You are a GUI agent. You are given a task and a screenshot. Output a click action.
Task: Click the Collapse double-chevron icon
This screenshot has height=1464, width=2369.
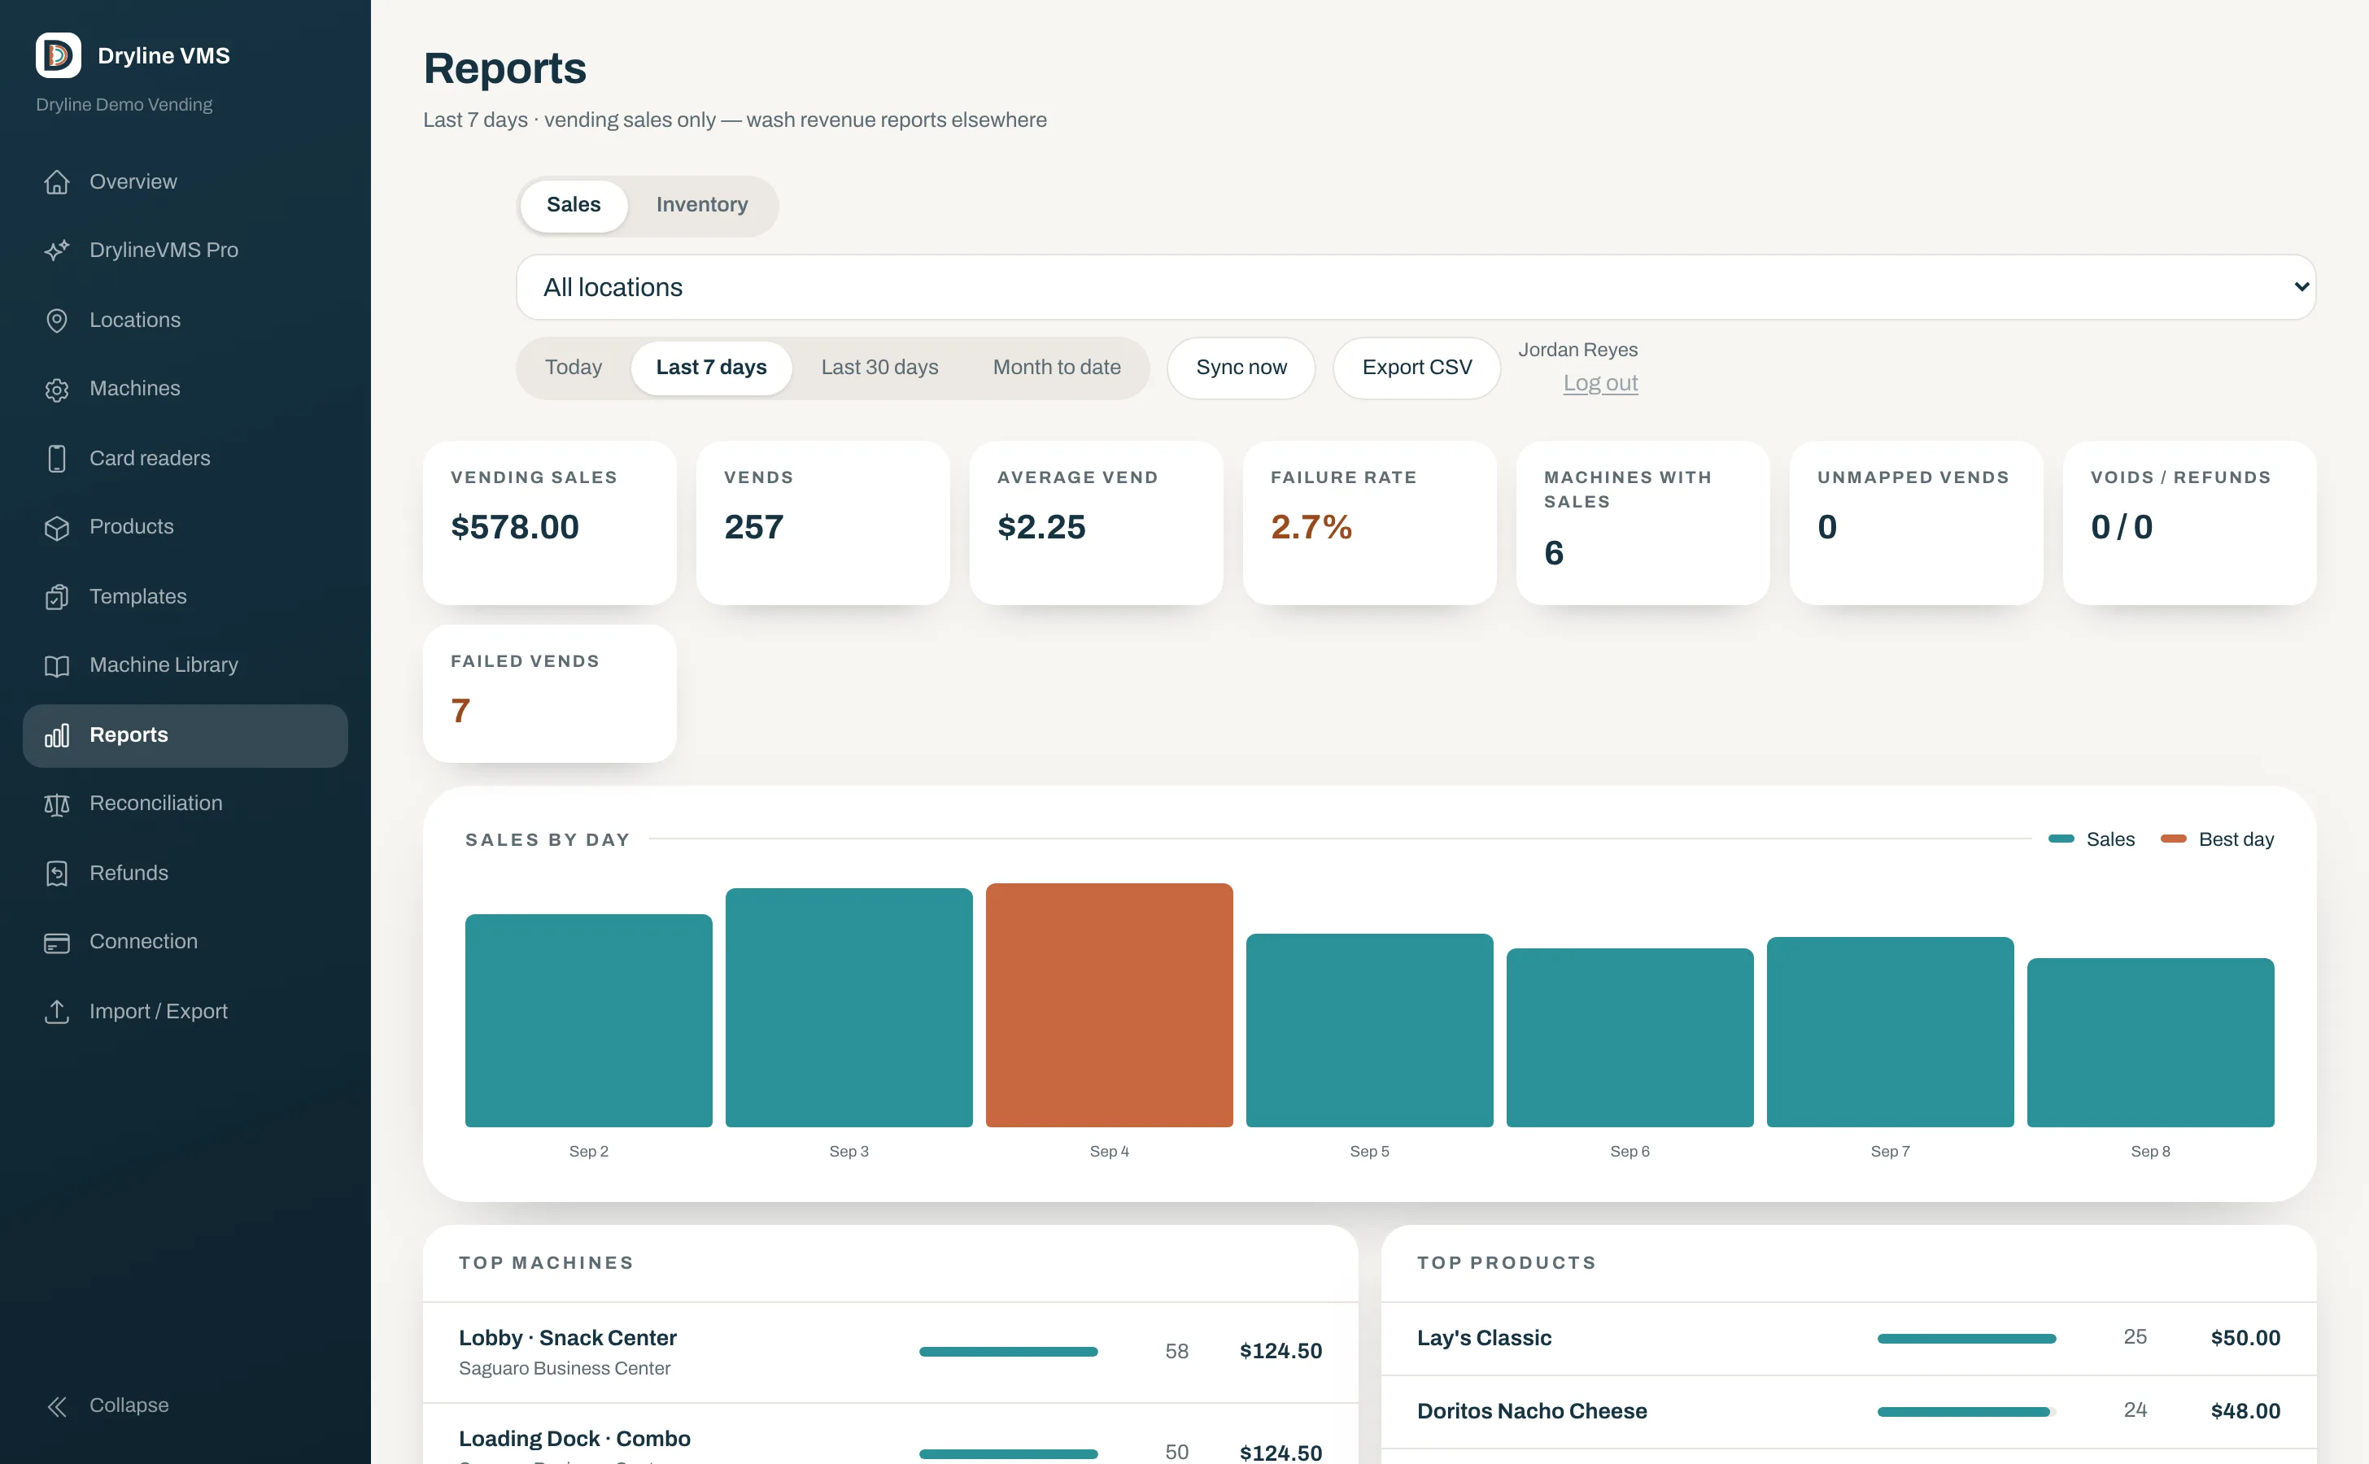pyautogui.click(x=57, y=1406)
